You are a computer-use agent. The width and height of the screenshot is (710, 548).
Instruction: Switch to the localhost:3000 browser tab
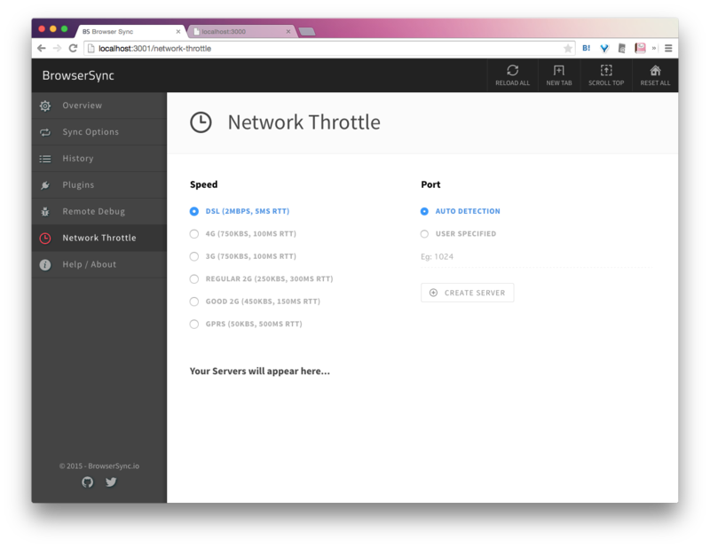point(240,31)
